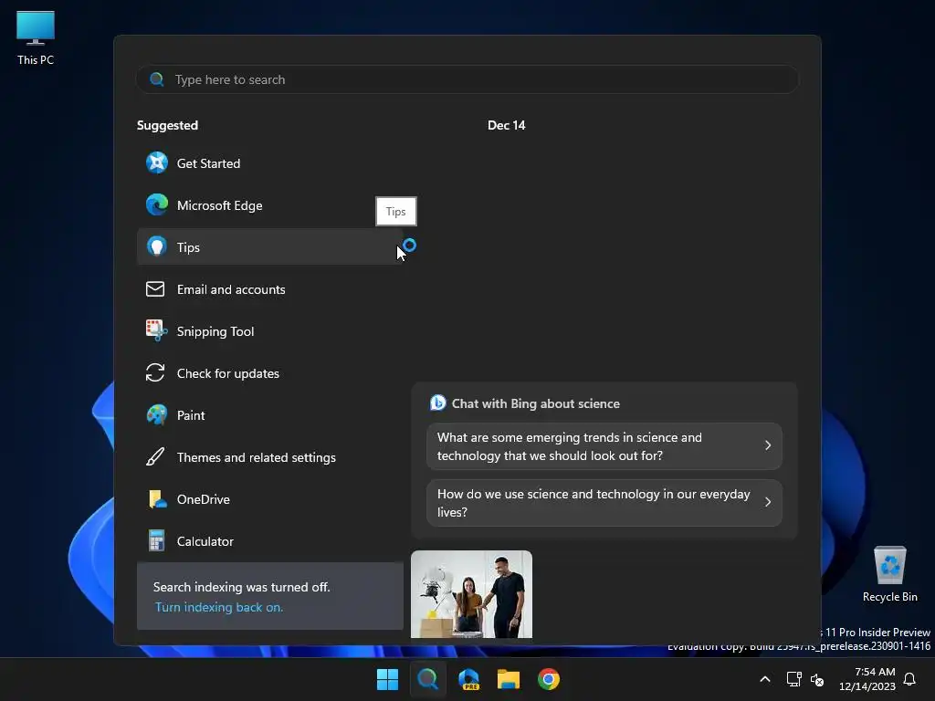935x701 pixels.
Task: Click the Bing chat logo icon
Action: coord(438,403)
